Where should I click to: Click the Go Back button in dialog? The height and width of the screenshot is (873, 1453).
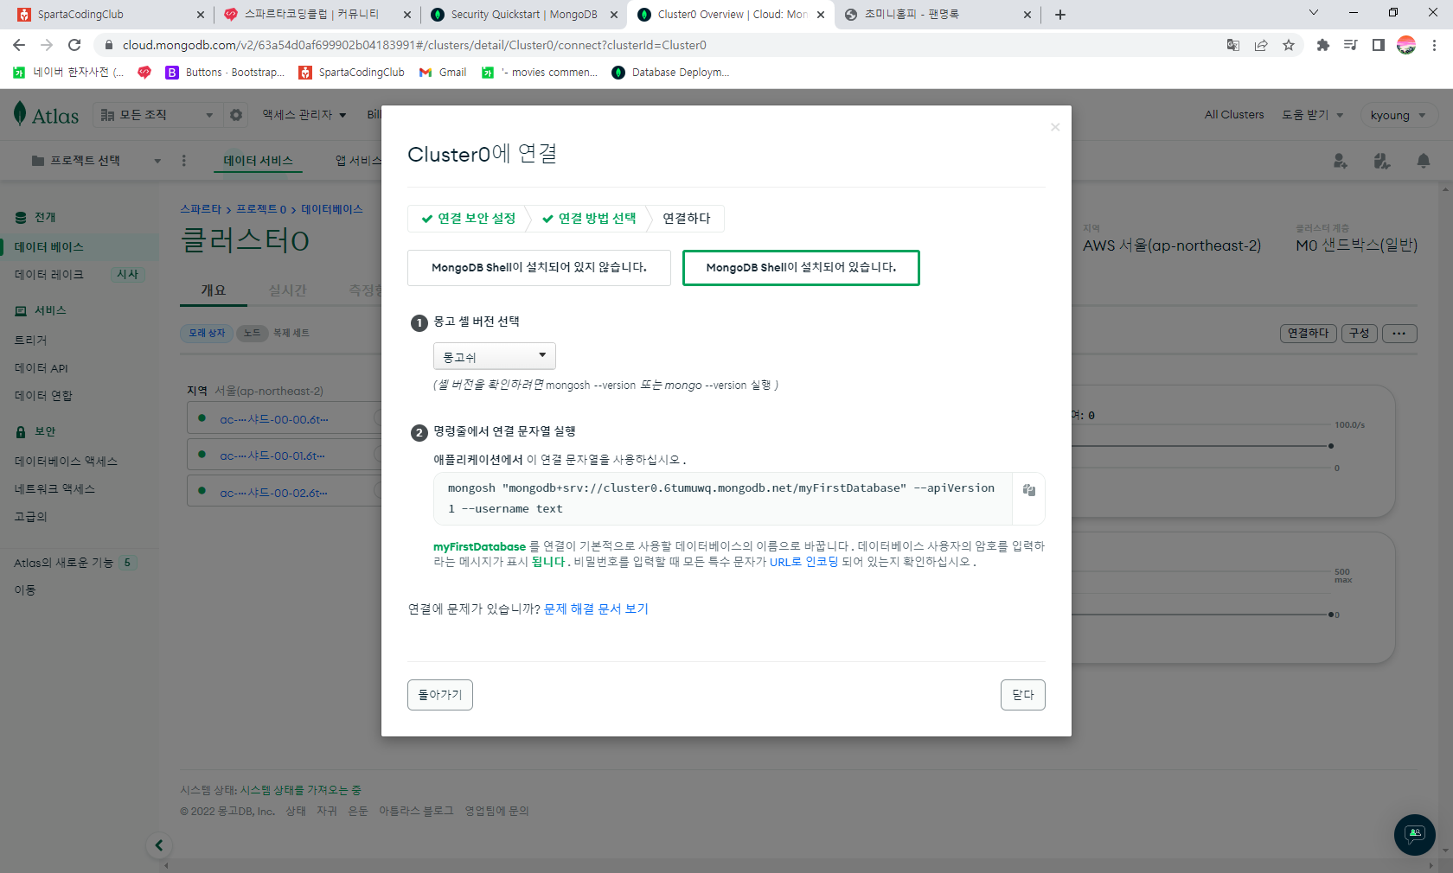pos(440,695)
